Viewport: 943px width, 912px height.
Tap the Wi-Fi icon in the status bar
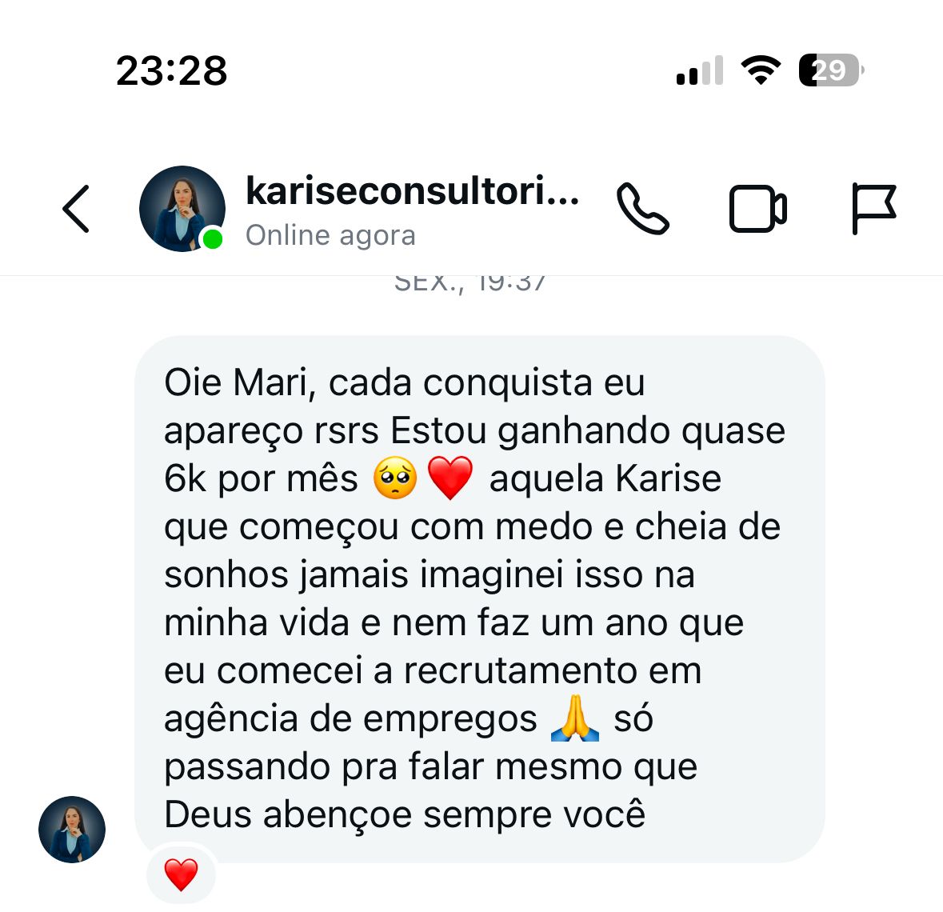(x=761, y=70)
